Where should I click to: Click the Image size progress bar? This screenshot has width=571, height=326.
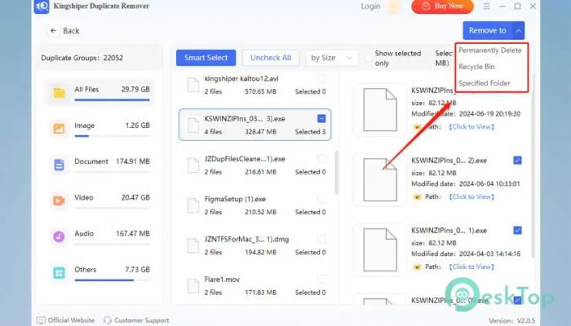(x=113, y=136)
